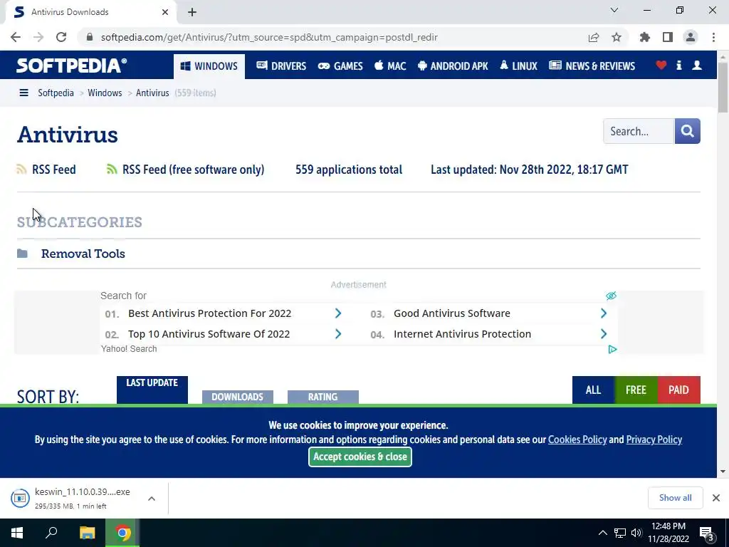Focus the Search input field

pyautogui.click(x=639, y=131)
